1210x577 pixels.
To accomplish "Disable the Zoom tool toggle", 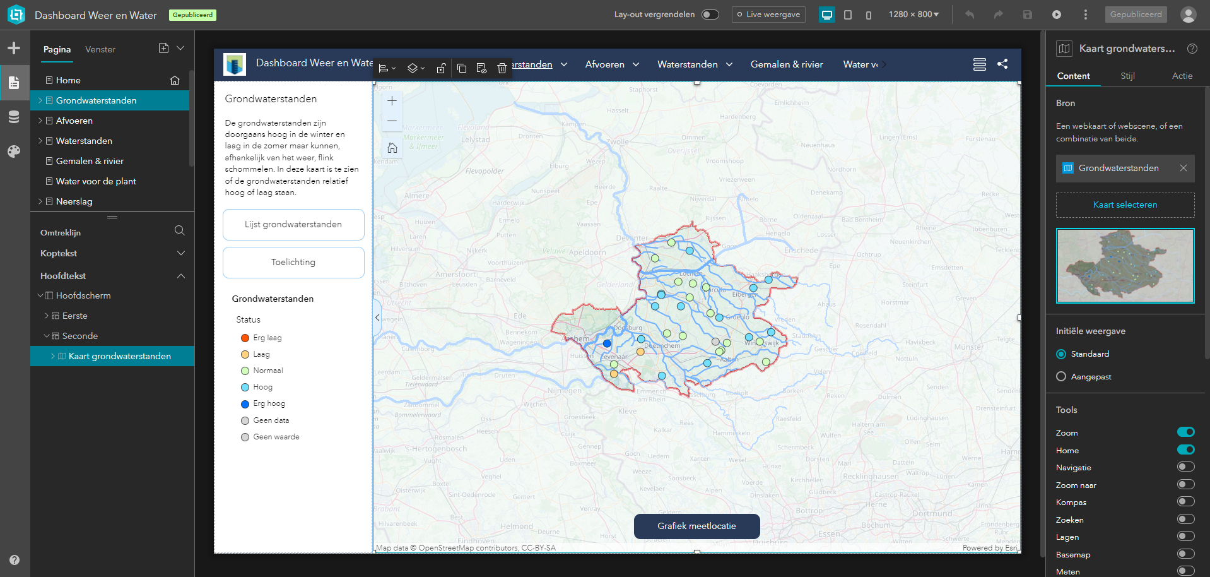I will tap(1184, 432).
